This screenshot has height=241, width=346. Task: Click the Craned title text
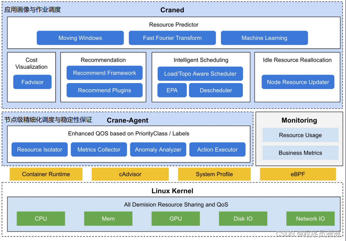[172, 10]
